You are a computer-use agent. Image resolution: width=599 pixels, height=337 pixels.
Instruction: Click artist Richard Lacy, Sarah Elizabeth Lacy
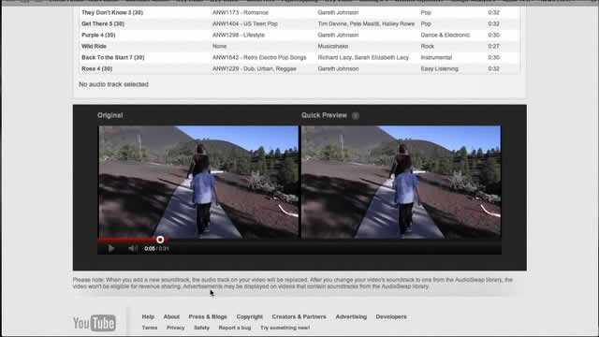coord(363,57)
